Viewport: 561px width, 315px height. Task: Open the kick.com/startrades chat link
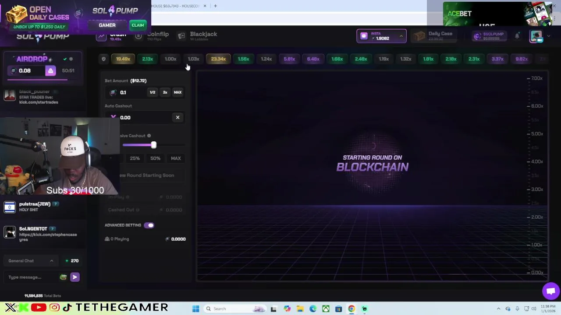pyautogui.click(x=39, y=102)
